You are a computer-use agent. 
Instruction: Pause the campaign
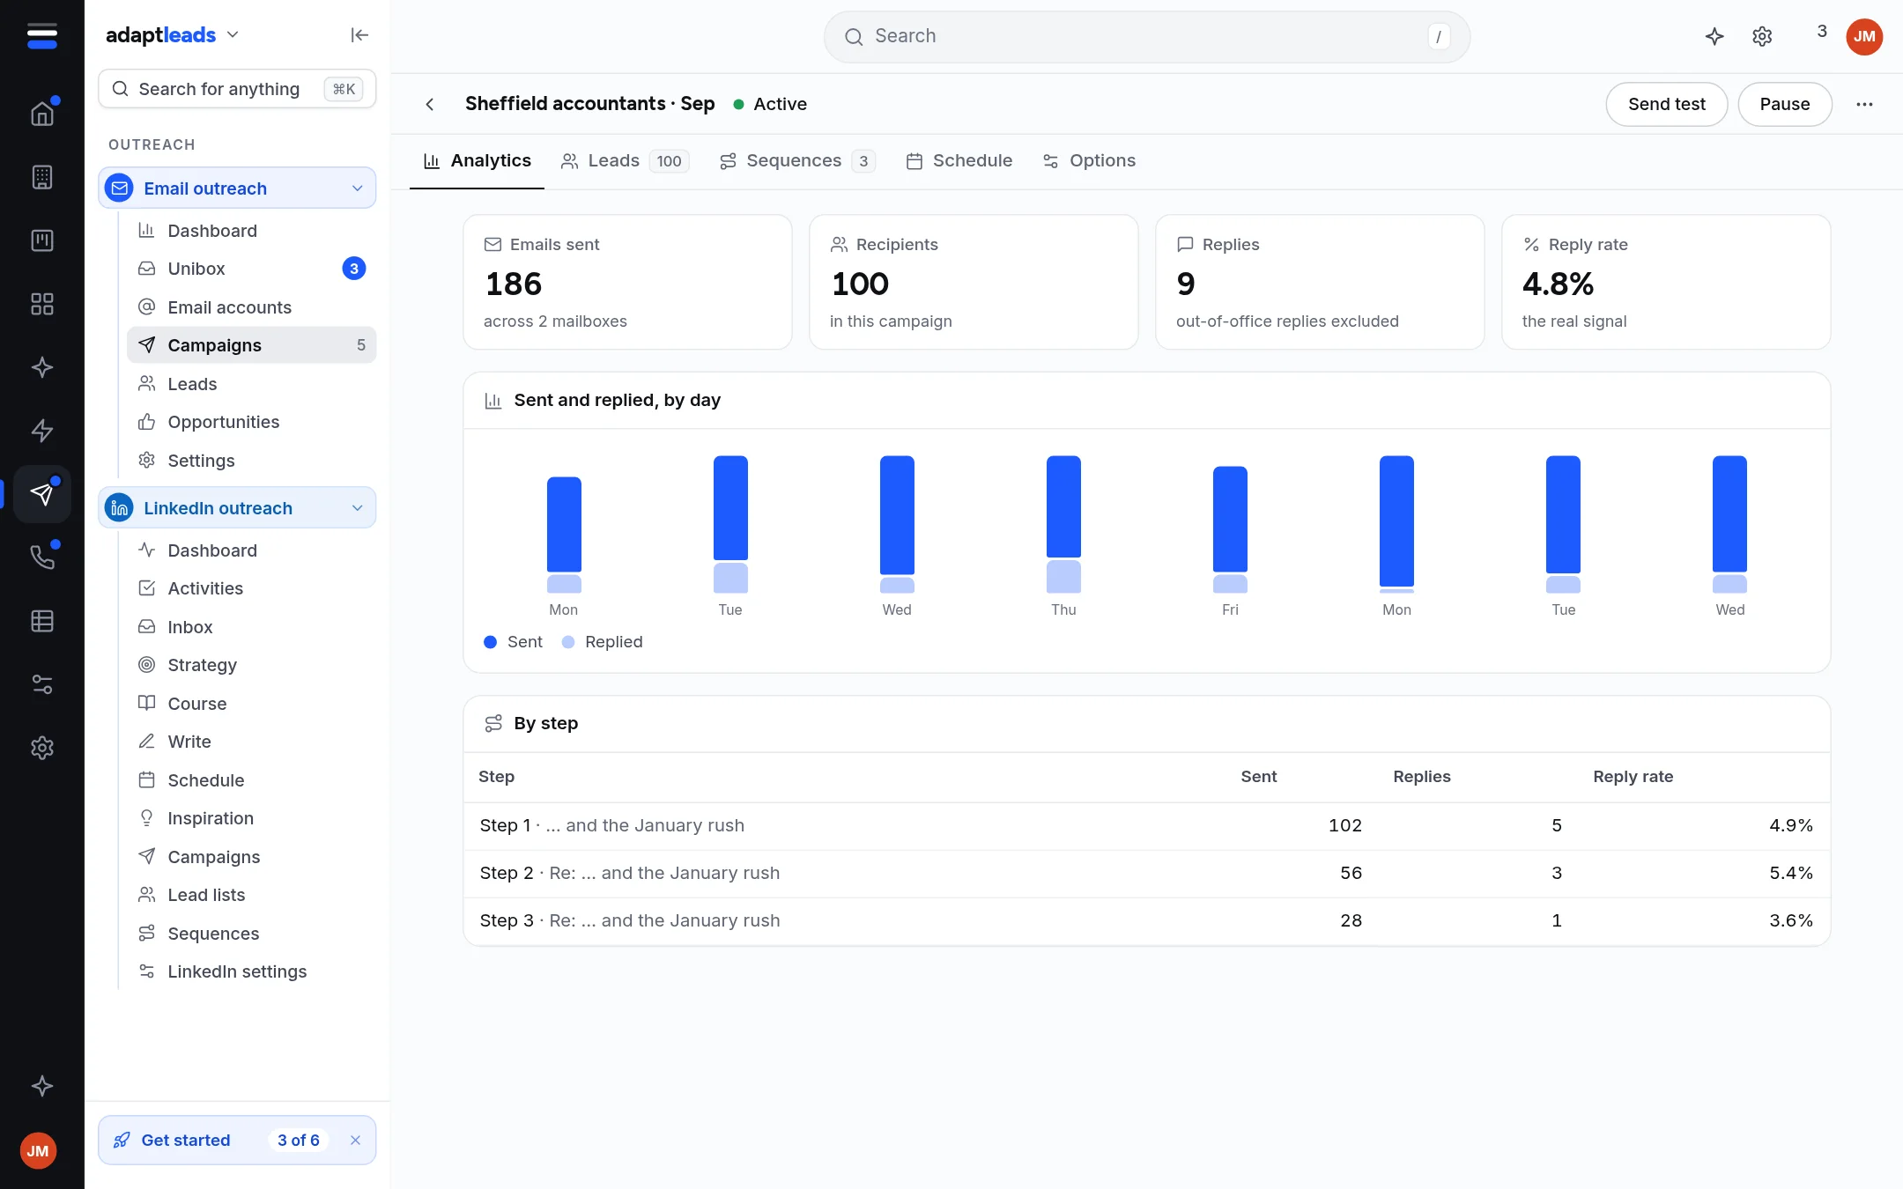coord(1784,104)
